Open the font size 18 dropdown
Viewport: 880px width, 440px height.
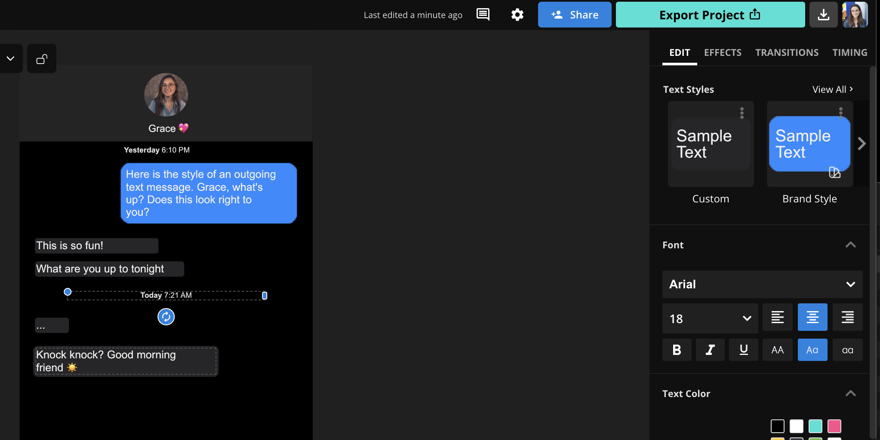710,318
